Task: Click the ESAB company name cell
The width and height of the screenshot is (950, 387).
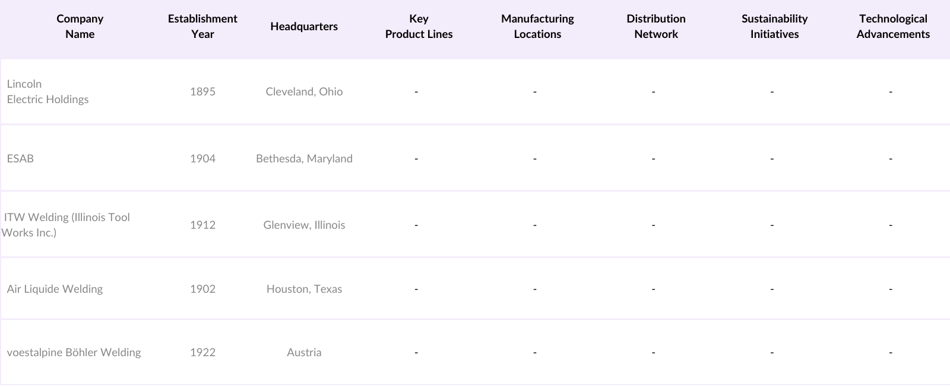Action: click(20, 159)
